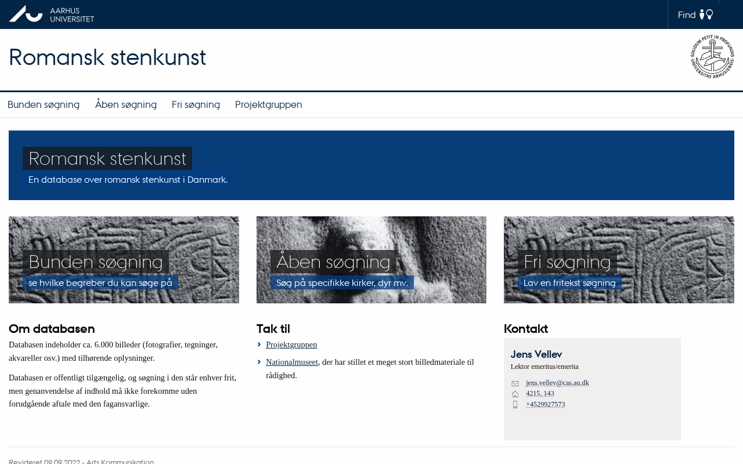743x464 pixels.
Task: Open building location 4215, 143
Action: [x=540, y=393]
